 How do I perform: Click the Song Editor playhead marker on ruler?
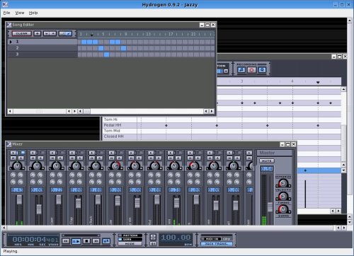[x=92, y=35]
